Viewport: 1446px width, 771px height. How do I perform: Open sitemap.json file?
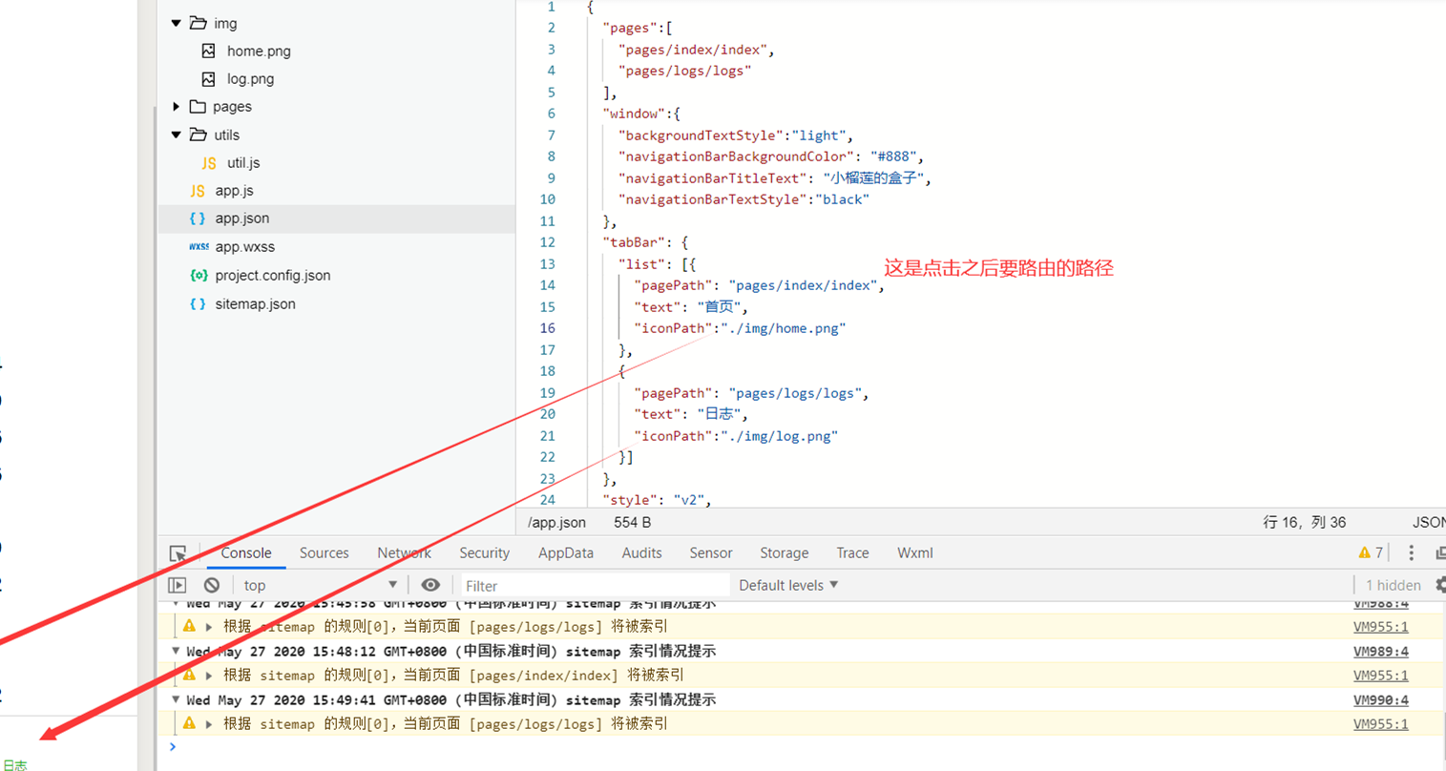click(255, 304)
